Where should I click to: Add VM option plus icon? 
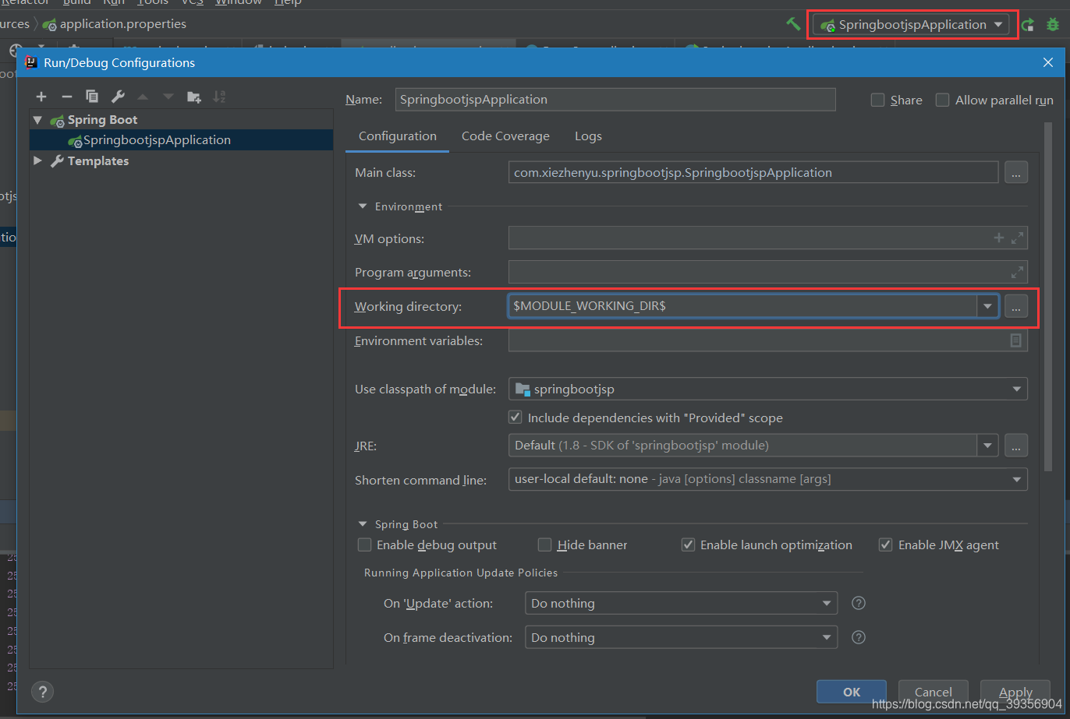(x=998, y=238)
